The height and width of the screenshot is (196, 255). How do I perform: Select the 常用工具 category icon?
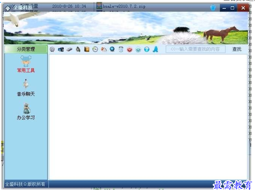[x=26, y=61]
